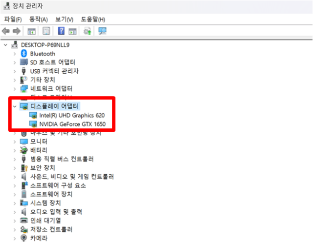Screen dimensions: 313x242
Task: Select the NVIDIA GeForce GTX 1650 entry
Action: (x=72, y=124)
